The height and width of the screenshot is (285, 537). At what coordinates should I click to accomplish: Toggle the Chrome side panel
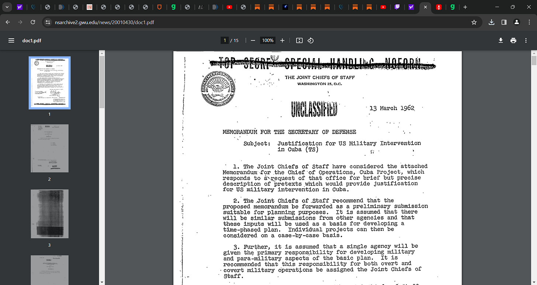[x=504, y=22]
